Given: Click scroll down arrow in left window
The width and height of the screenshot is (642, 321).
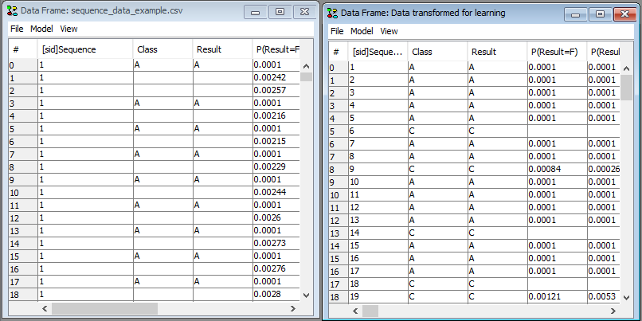Looking at the screenshot, I should [x=306, y=295].
